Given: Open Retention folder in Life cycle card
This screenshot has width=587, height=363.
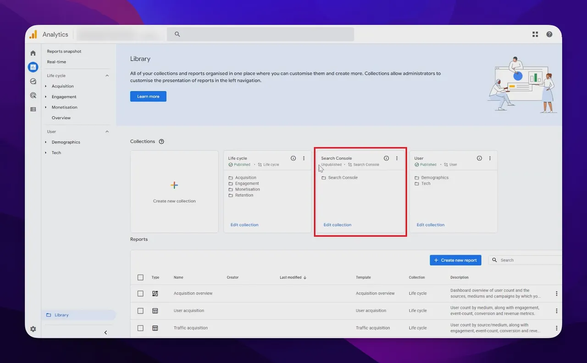Looking at the screenshot, I should click(244, 195).
